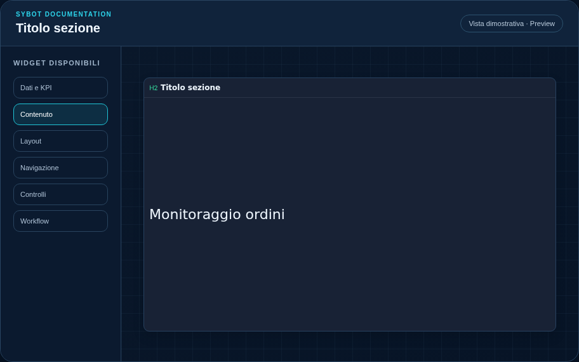The width and height of the screenshot is (579, 362).
Task: Select the page title Titolo sezione in top header
Action: point(58,28)
